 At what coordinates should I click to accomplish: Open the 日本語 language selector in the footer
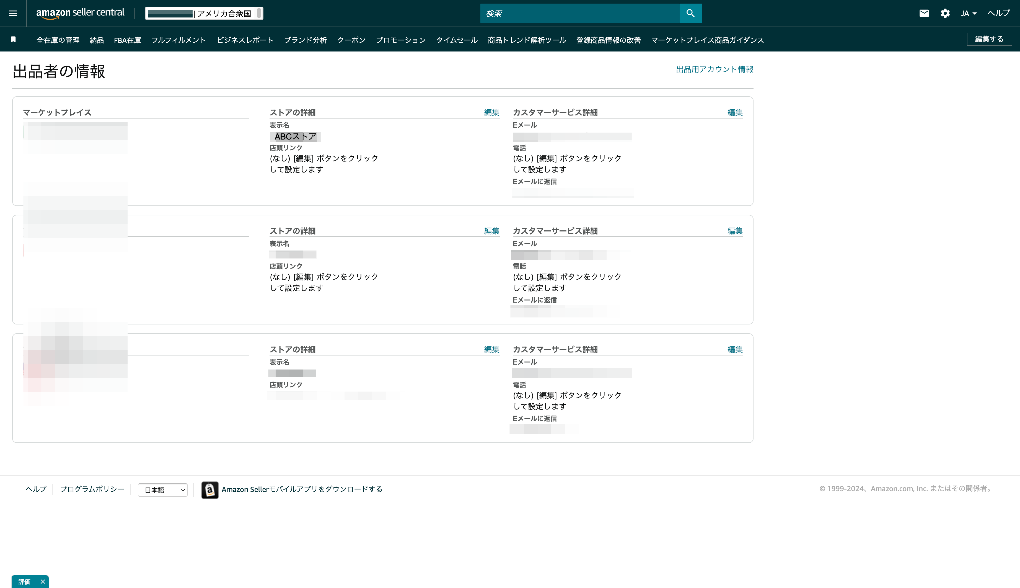pos(163,490)
